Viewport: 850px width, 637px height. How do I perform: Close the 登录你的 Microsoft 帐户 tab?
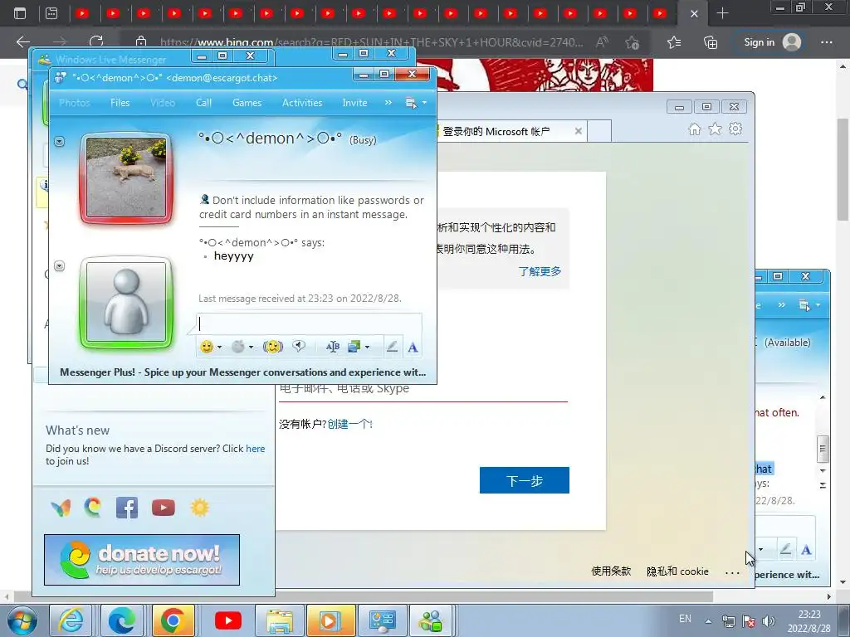(579, 131)
